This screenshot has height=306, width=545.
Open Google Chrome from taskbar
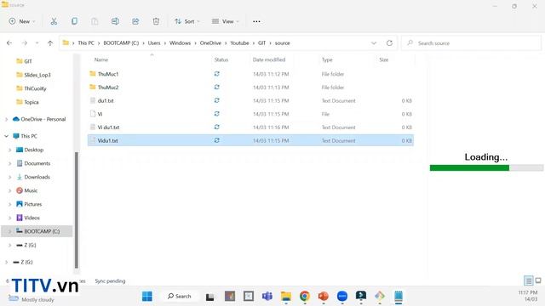(305, 297)
